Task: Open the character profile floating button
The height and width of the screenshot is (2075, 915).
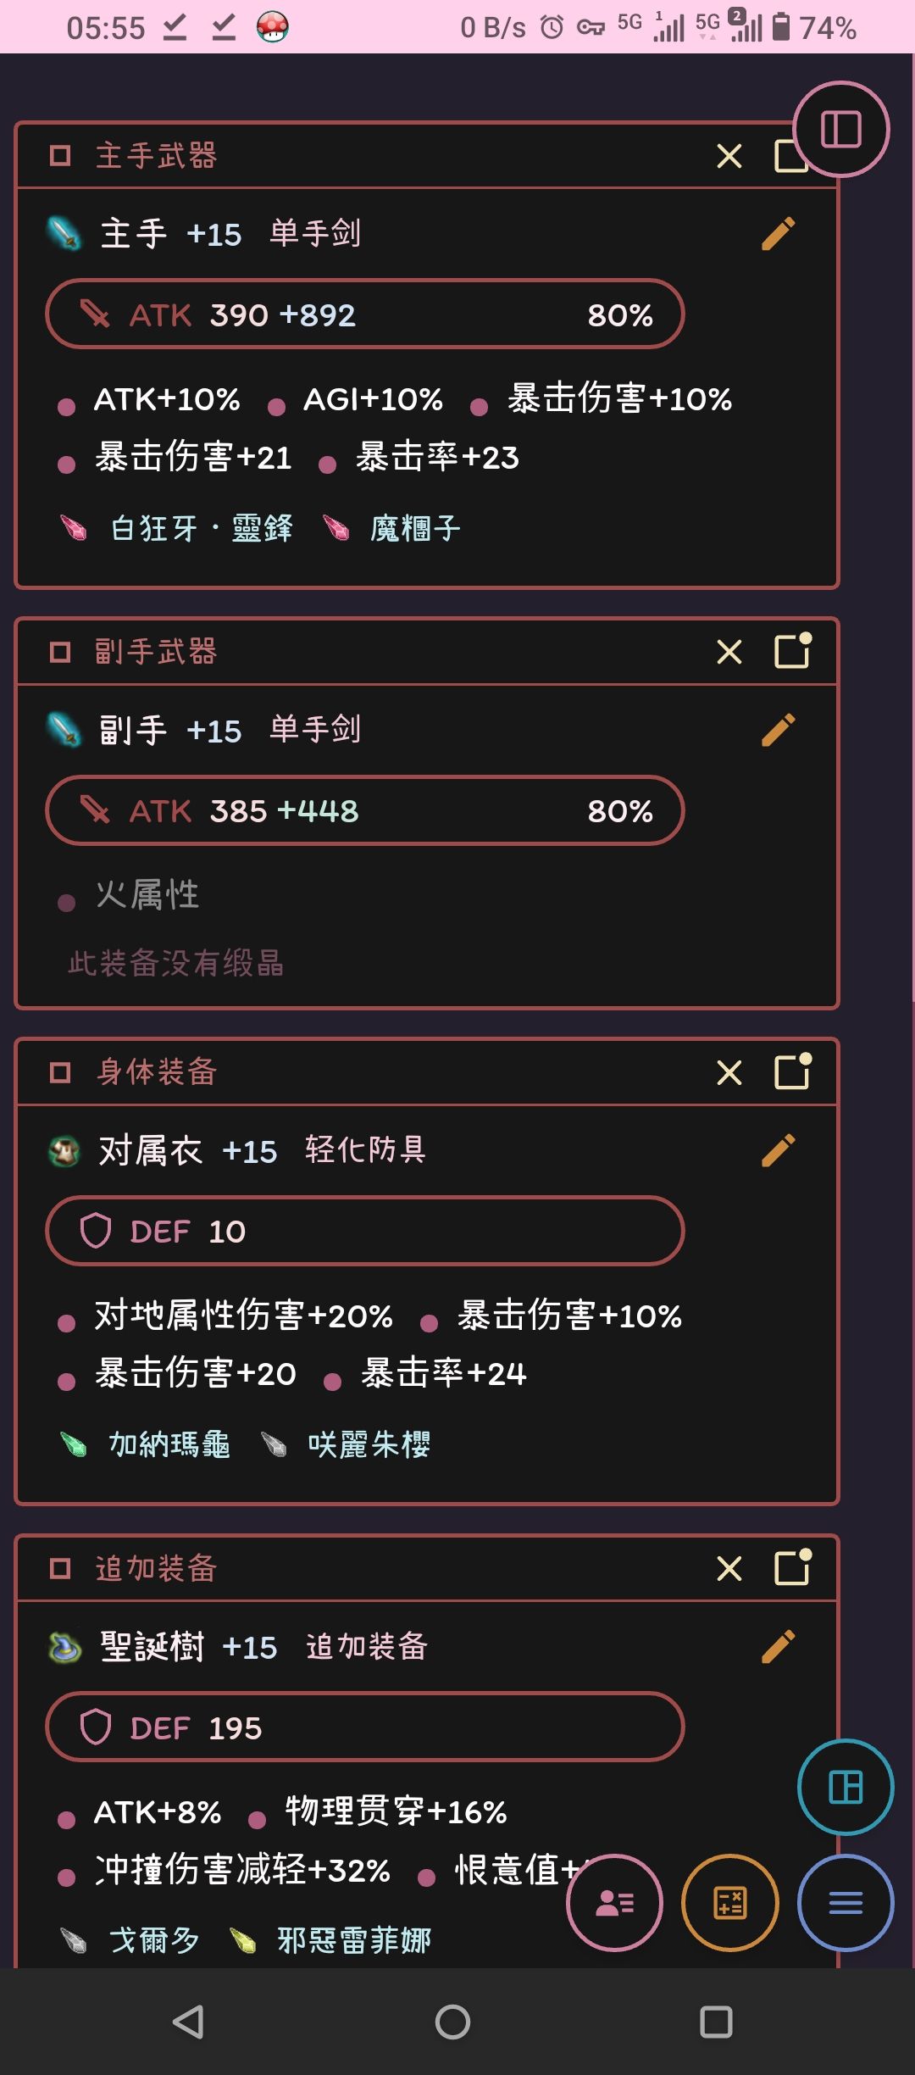Action: (x=614, y=1903)
